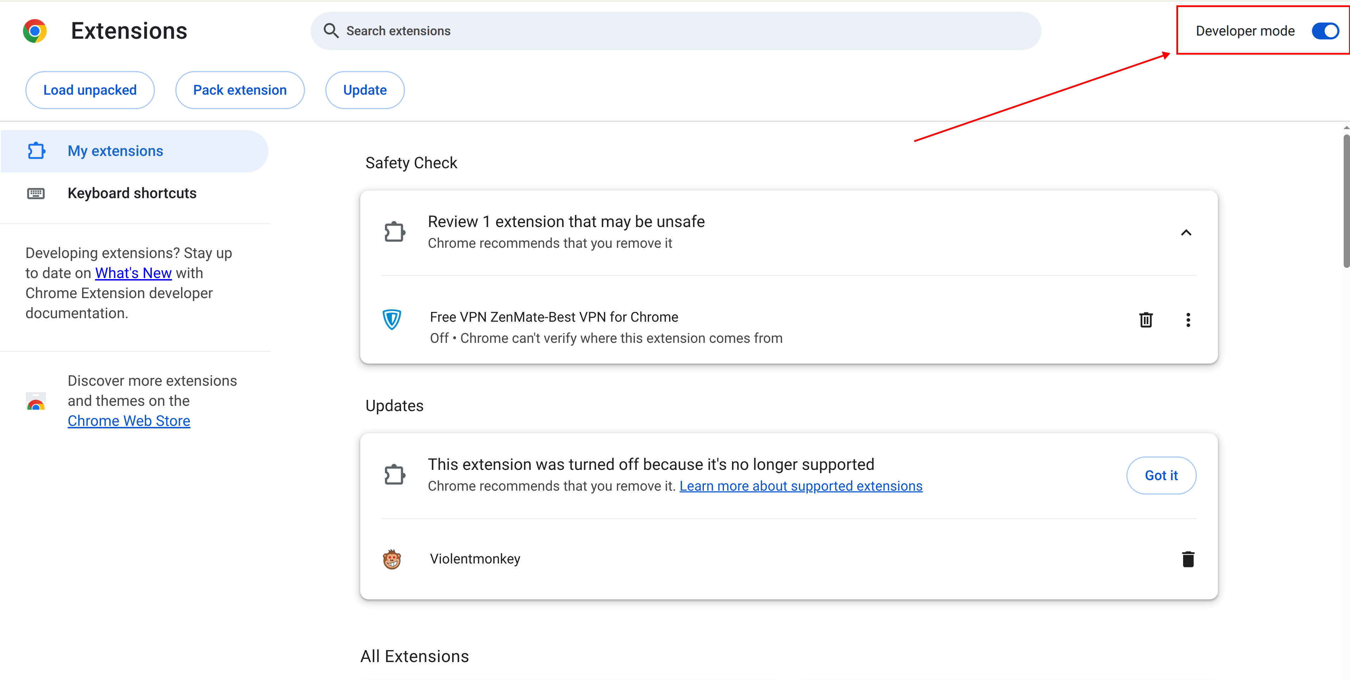Viewport: 1350px width, 680px height.
Task: Click the ZenMate VPN shield icon
Action: pyautogui.click(x=392, y=319)
